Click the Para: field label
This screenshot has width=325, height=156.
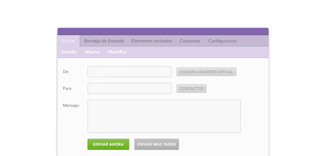67,89
